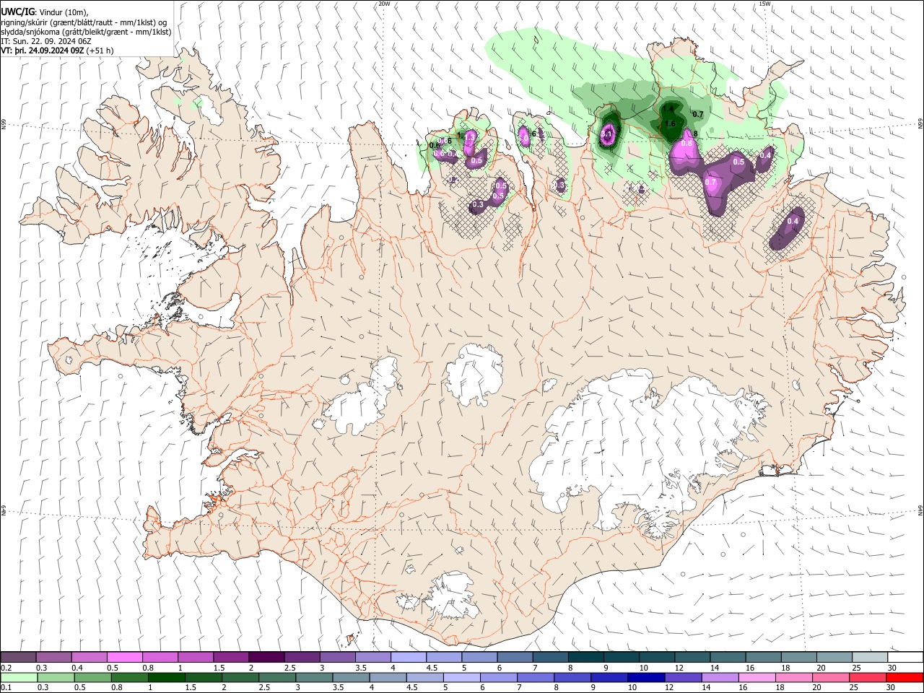Image resolution: width=924 pixels, height=693 pixels.
Task: Click the "0.2" label under the snow legend
Action: pyautogui.click(x=6, y=668)
